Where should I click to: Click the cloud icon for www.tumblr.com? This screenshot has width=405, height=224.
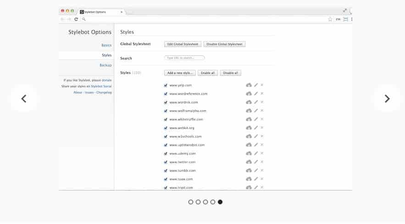point(249,170)
